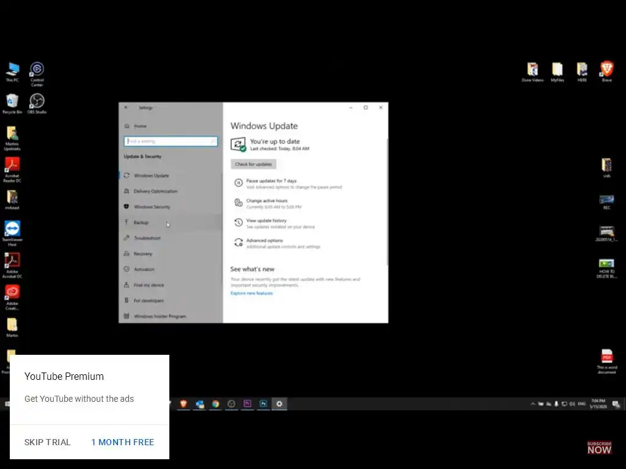Click the taskbar clock and date
This screenshot has width=626, height=469.
[598, 404]
